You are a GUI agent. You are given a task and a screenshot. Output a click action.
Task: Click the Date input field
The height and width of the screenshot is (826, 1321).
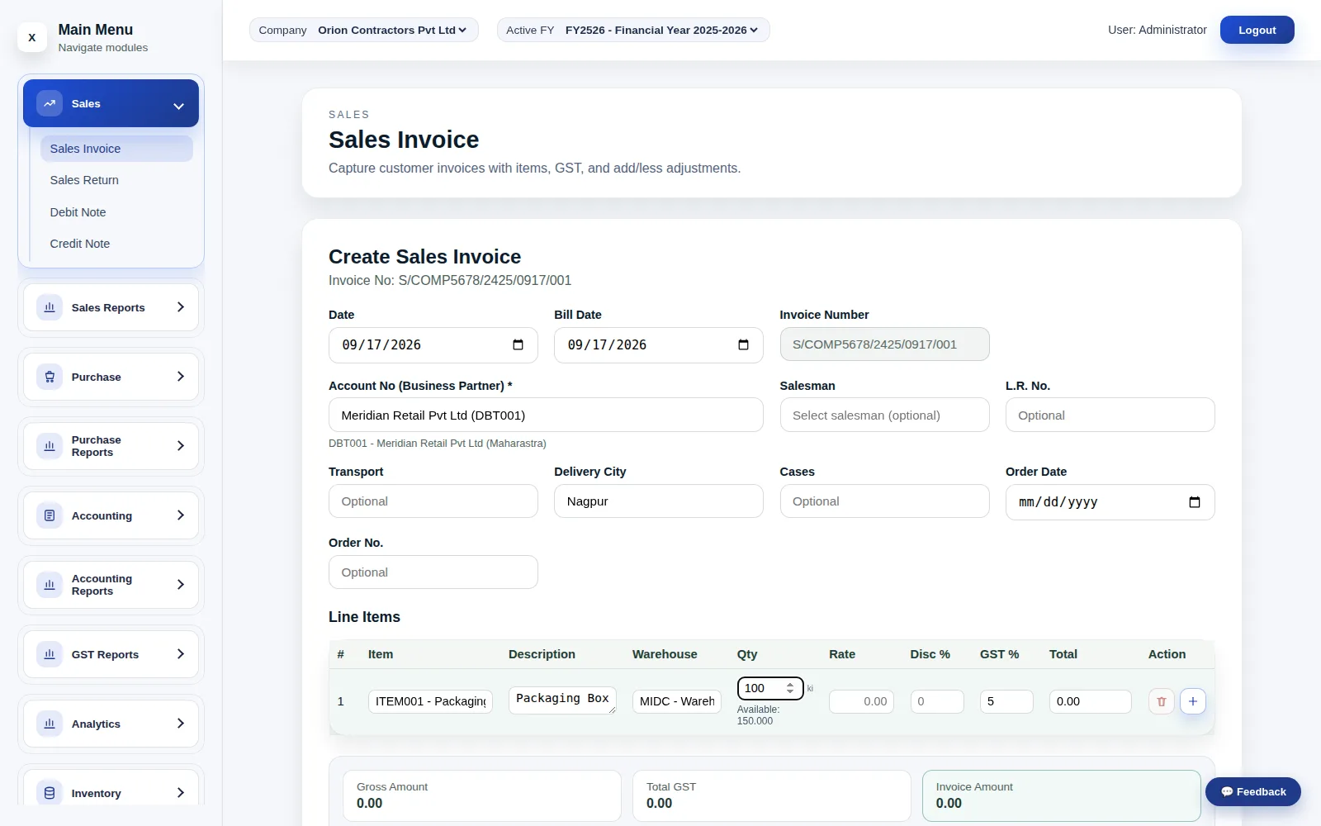click(433, 345)
